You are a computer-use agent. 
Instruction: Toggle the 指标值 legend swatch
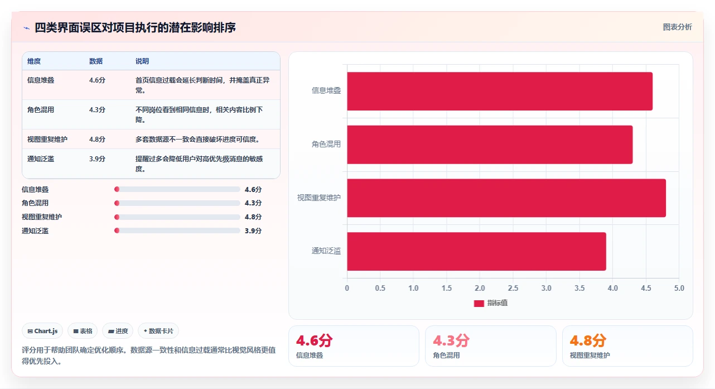[x=479, y=303]
